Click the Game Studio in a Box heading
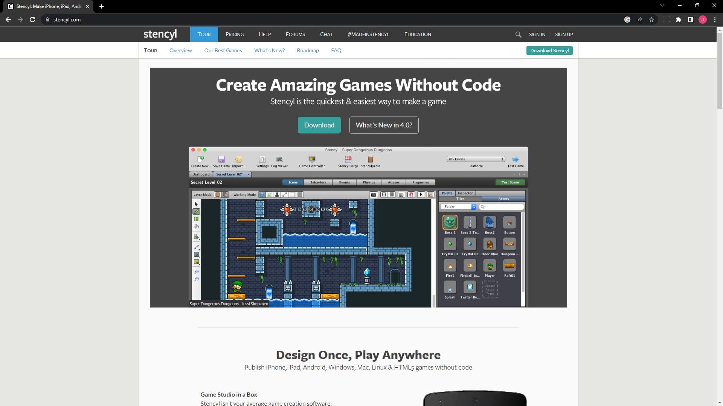 pyautogui.click(x=229, y=394)
